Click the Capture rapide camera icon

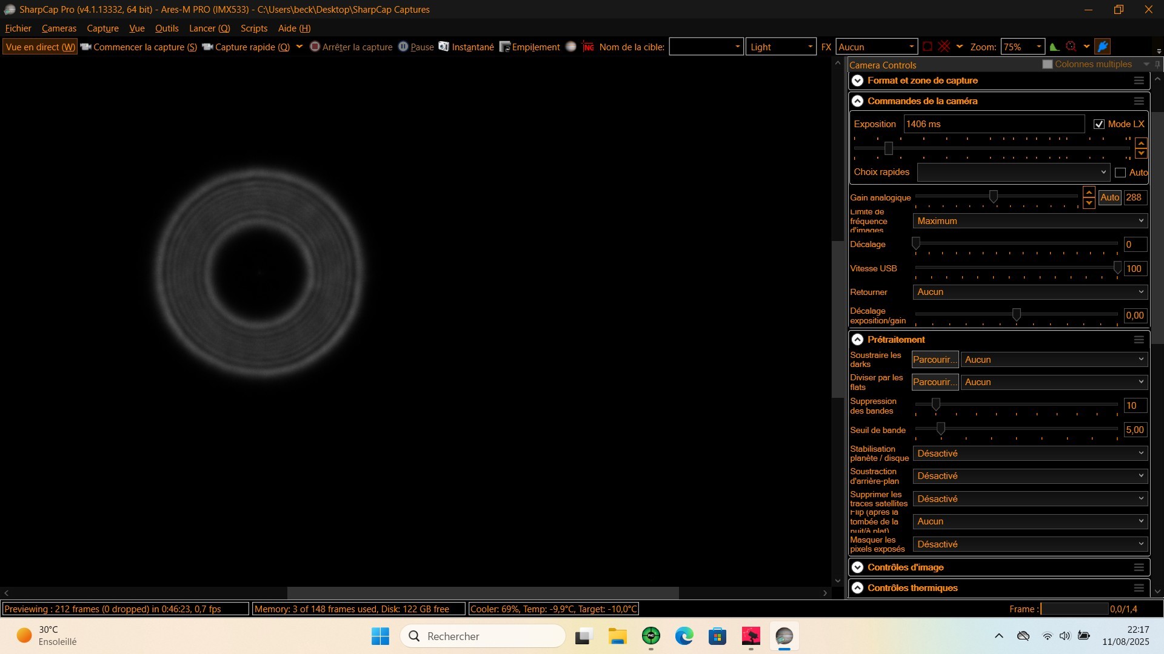207,47
